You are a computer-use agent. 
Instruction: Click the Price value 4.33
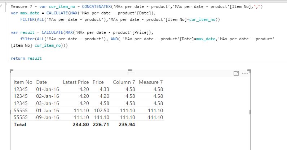pos(104,89)
